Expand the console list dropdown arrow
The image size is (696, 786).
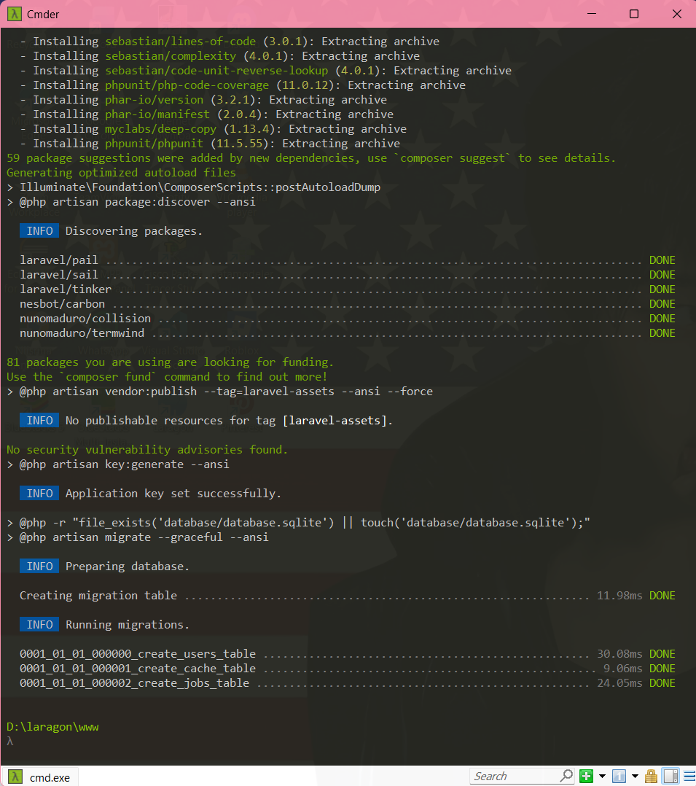coord(634,777)
